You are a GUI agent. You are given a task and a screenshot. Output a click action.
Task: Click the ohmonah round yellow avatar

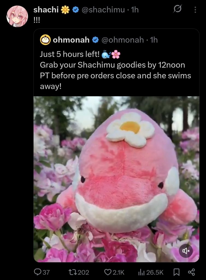(x=45, y=40)
